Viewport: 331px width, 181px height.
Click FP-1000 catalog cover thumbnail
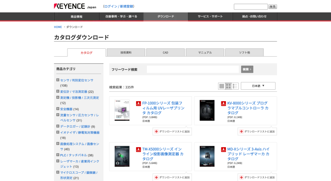click(x=122, y=110)
